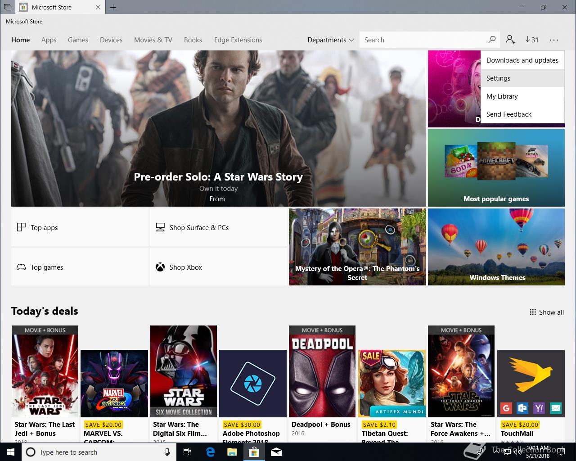The width and height of the screenshot is (576, 461).
Task: Choose My Library from the menu
Action: tap(522, 96)
